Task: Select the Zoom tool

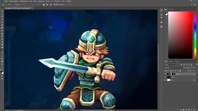Action: [2, 64]
